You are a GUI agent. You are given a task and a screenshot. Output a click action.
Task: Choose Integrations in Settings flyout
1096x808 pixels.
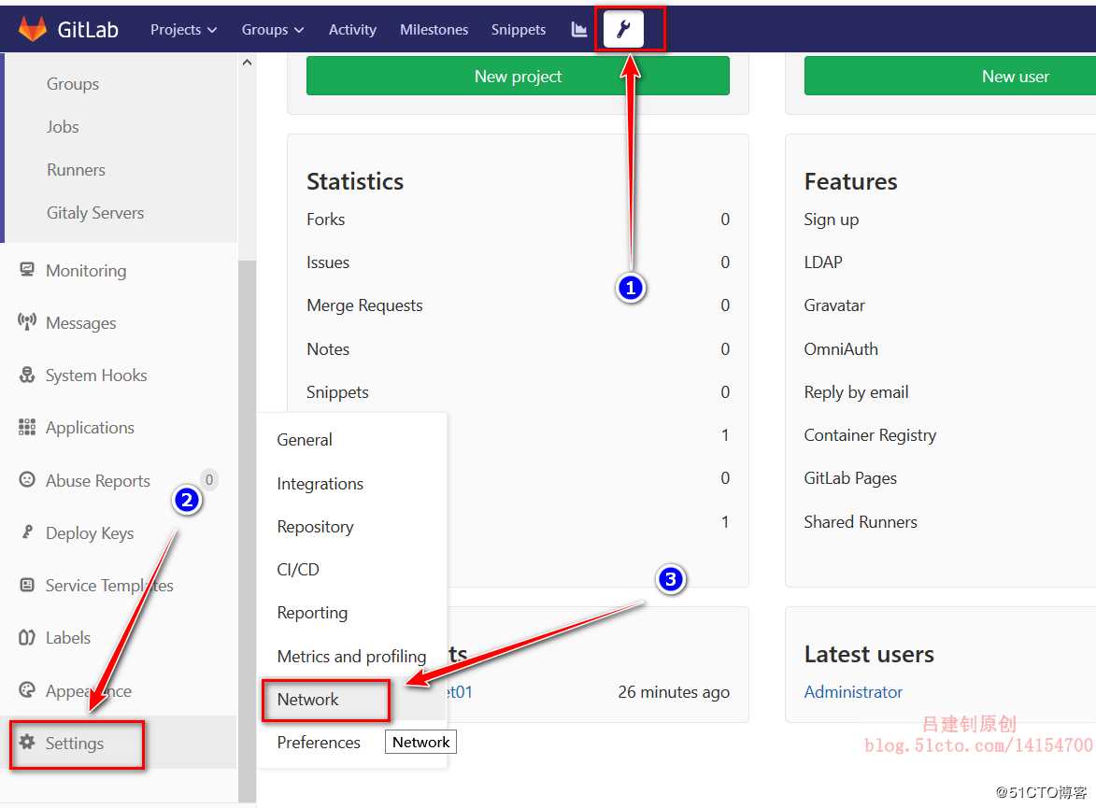[x=320, y=484]
